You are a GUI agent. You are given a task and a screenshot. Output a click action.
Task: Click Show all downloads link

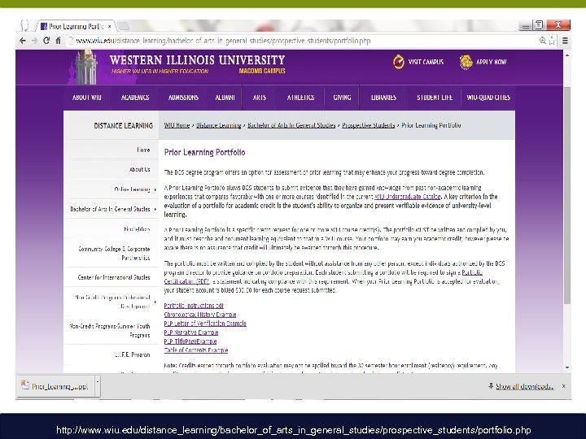525,386
